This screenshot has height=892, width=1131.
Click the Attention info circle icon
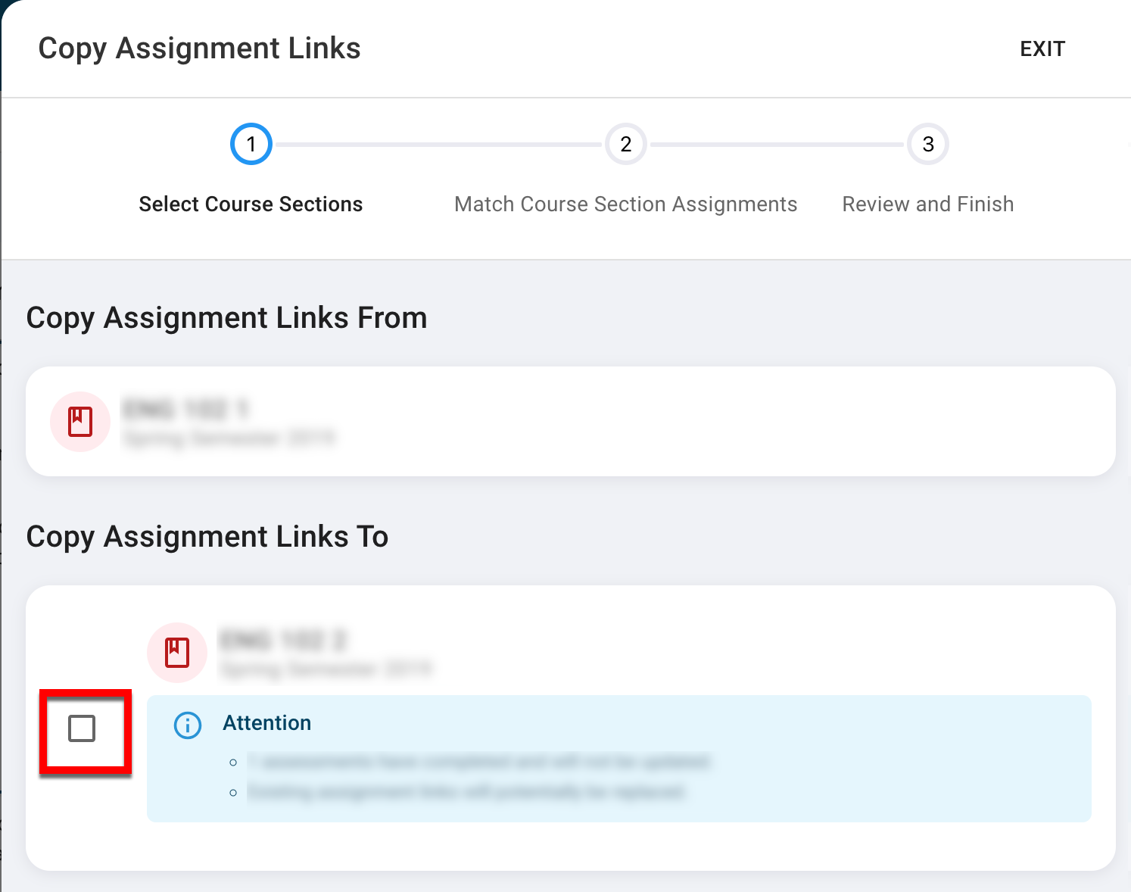point(188,725)
